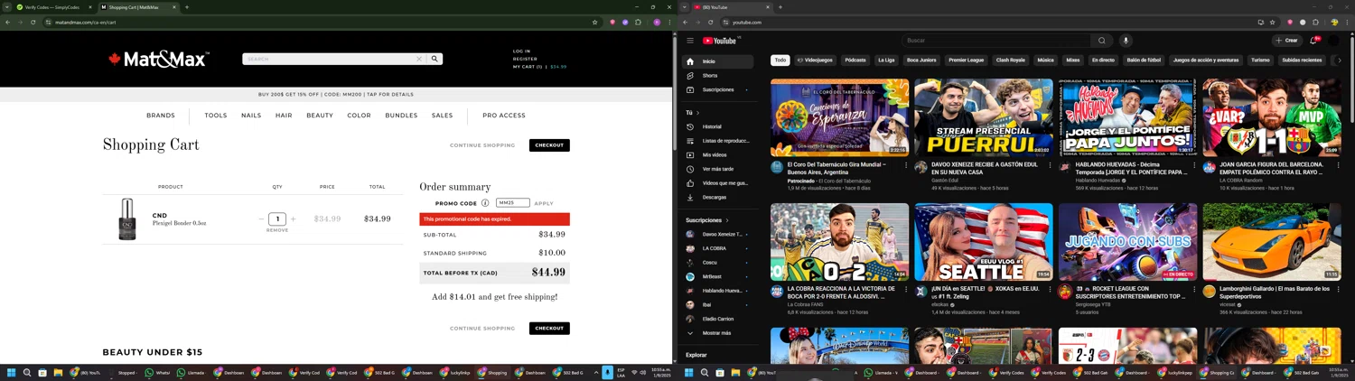Click REMOVE under quantity
Viewport: 1355px width, 381px height.
(277, 230)
